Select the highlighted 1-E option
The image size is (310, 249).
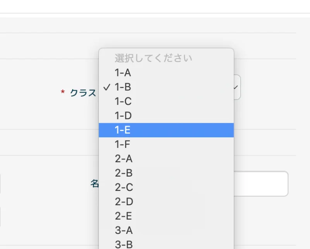point(166,130)
